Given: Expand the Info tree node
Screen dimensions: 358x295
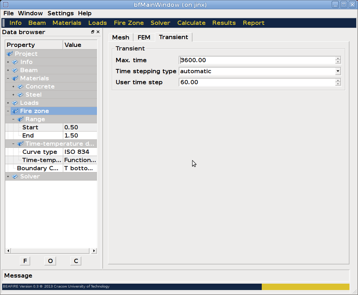Looking at the screenshot, I should (8, 62).
